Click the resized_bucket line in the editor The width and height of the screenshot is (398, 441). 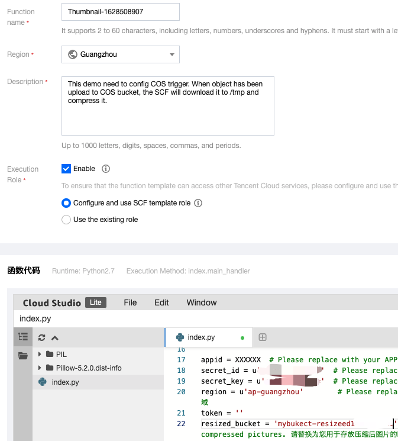[x=299, y=424]
